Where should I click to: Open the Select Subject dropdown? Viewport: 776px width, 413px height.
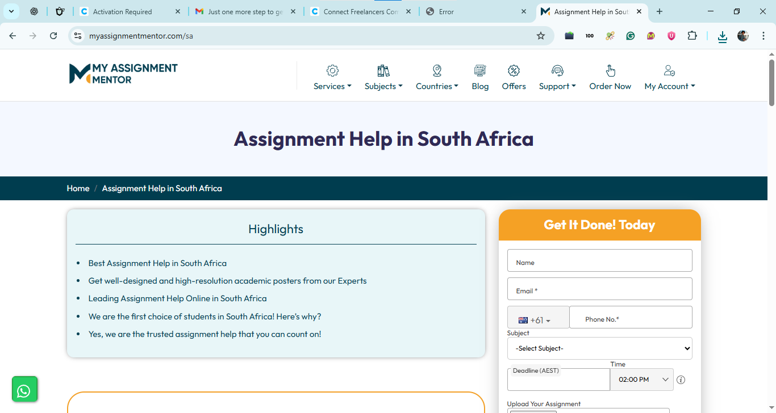pos(600,348)
